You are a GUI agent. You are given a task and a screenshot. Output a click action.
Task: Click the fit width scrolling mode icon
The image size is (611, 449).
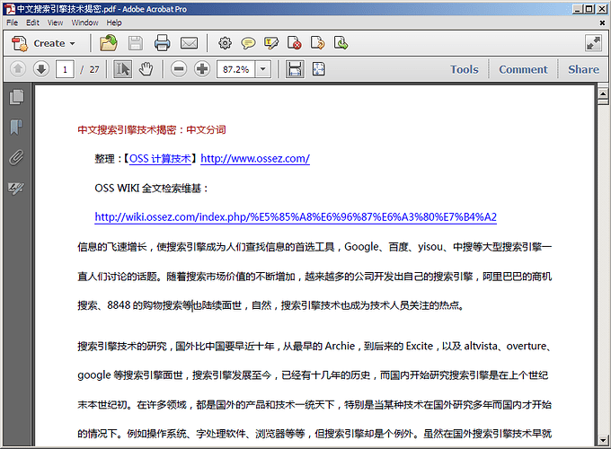point(295,69)
